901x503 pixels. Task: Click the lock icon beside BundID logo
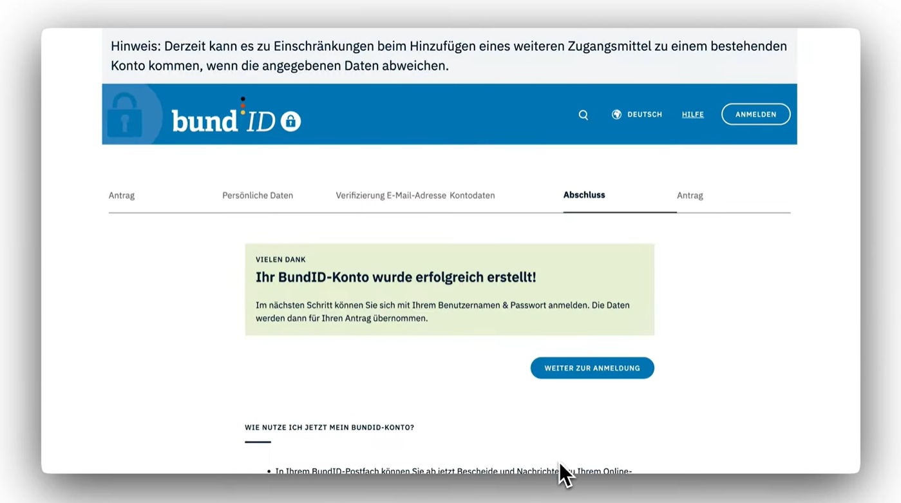290,120
